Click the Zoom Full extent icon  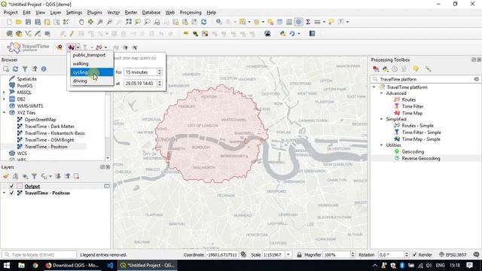pyautogui.click(x=129, y=22)
